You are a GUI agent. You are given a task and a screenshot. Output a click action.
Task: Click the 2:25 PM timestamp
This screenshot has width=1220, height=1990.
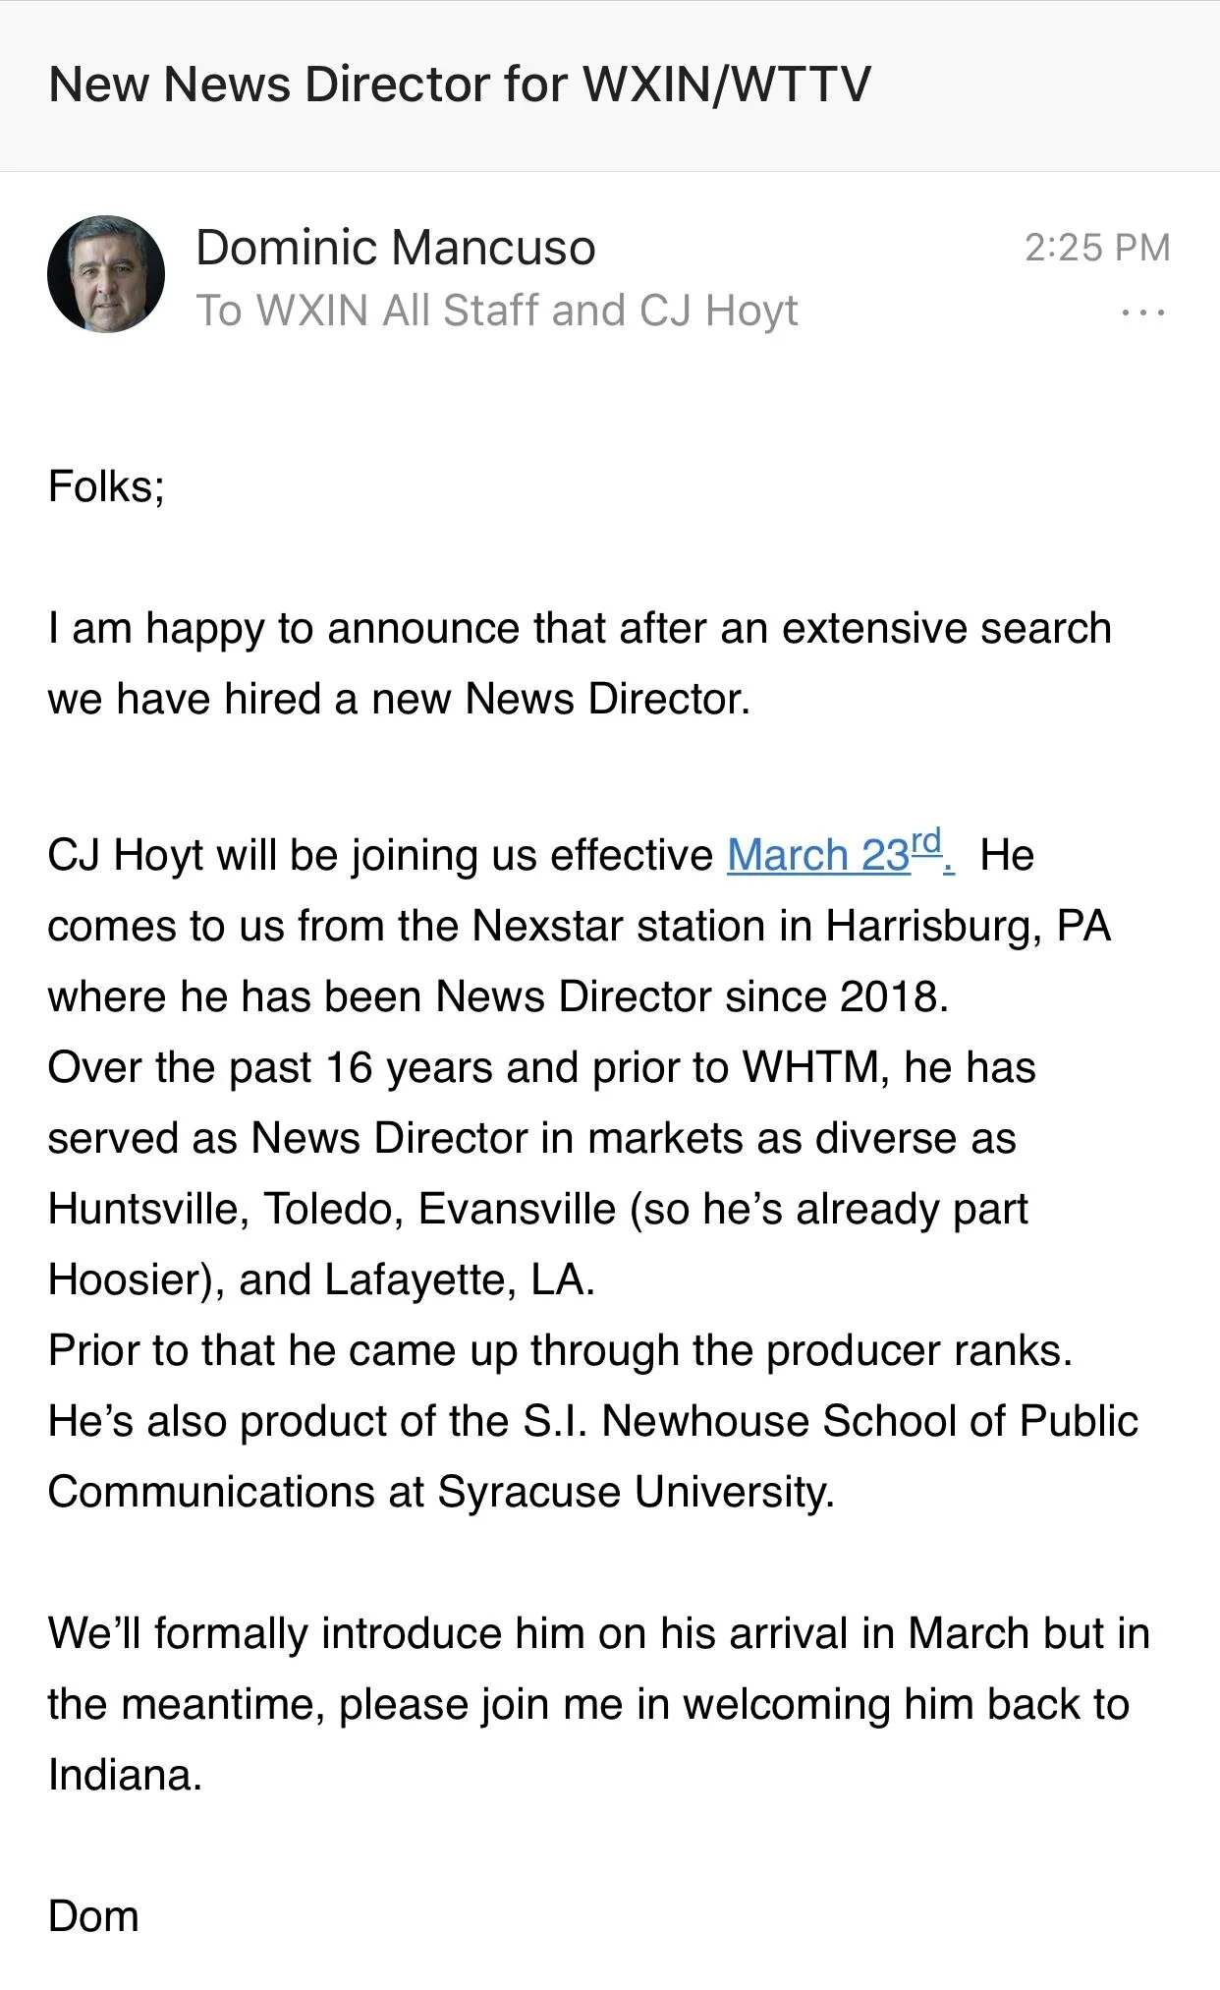tap(1097, 248)
